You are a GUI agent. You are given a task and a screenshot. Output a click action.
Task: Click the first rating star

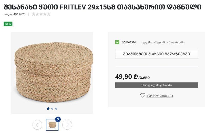[33, 14]
